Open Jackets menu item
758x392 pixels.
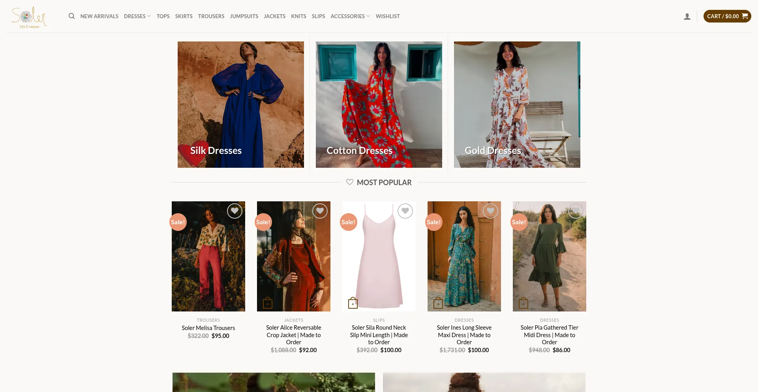275,16
